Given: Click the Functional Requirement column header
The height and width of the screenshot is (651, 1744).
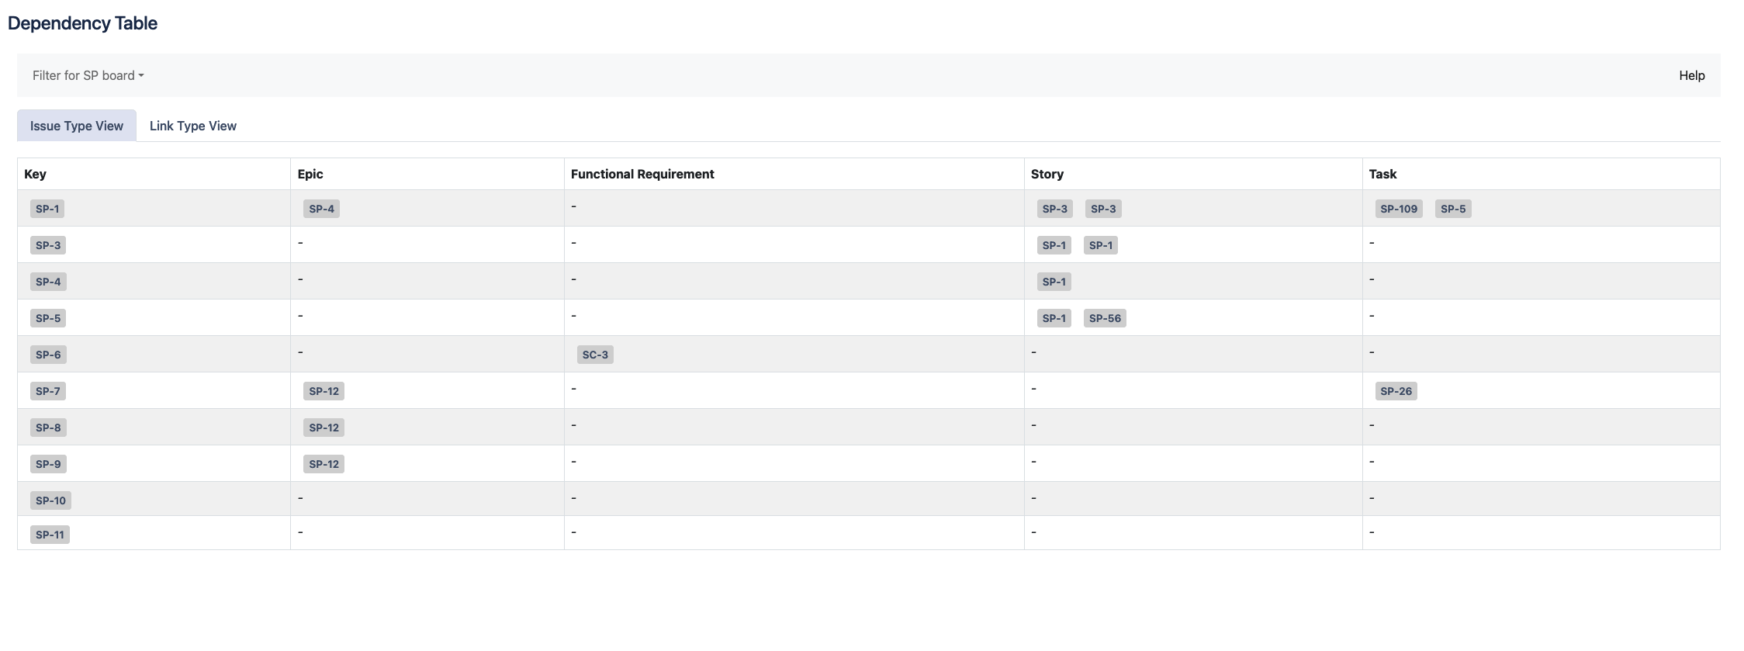Looking at the screenshot, I should point(642,174).
